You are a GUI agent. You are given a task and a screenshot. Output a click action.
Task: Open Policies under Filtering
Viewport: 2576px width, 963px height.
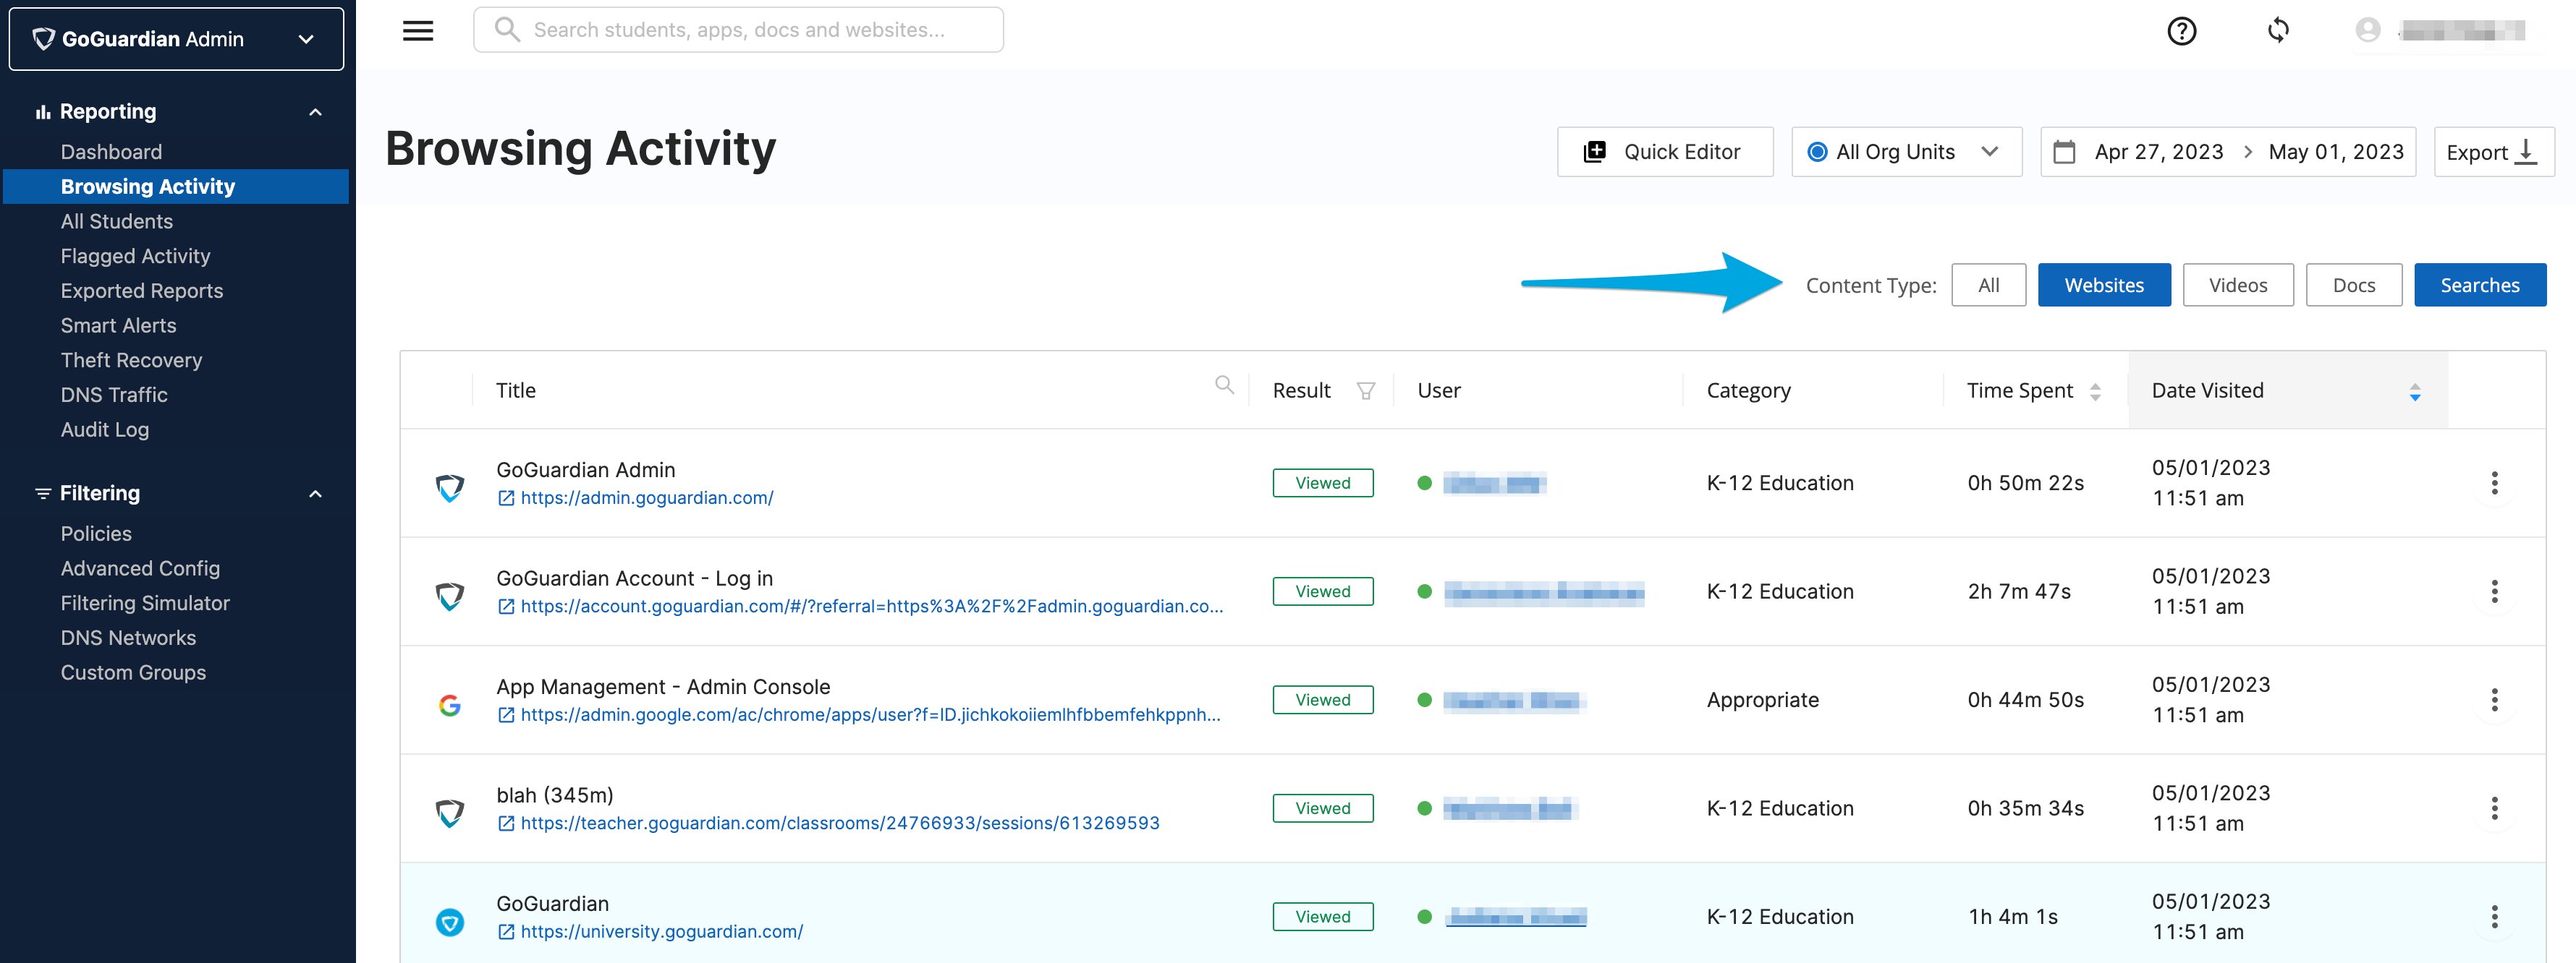pyautogui.click(x=96, y=534)
